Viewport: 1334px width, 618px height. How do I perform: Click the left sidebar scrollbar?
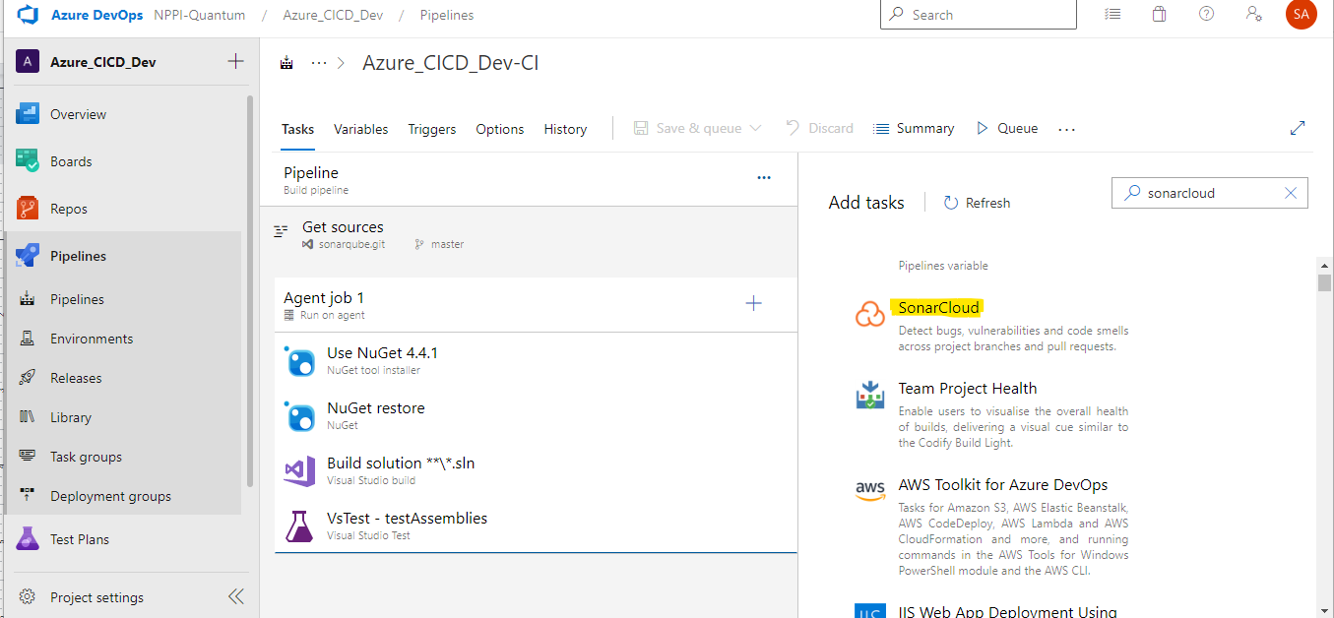pyautogui.click(x=250, y=291)
